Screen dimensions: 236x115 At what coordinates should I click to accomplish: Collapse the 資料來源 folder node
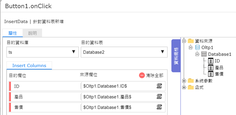tap(184, 41)
